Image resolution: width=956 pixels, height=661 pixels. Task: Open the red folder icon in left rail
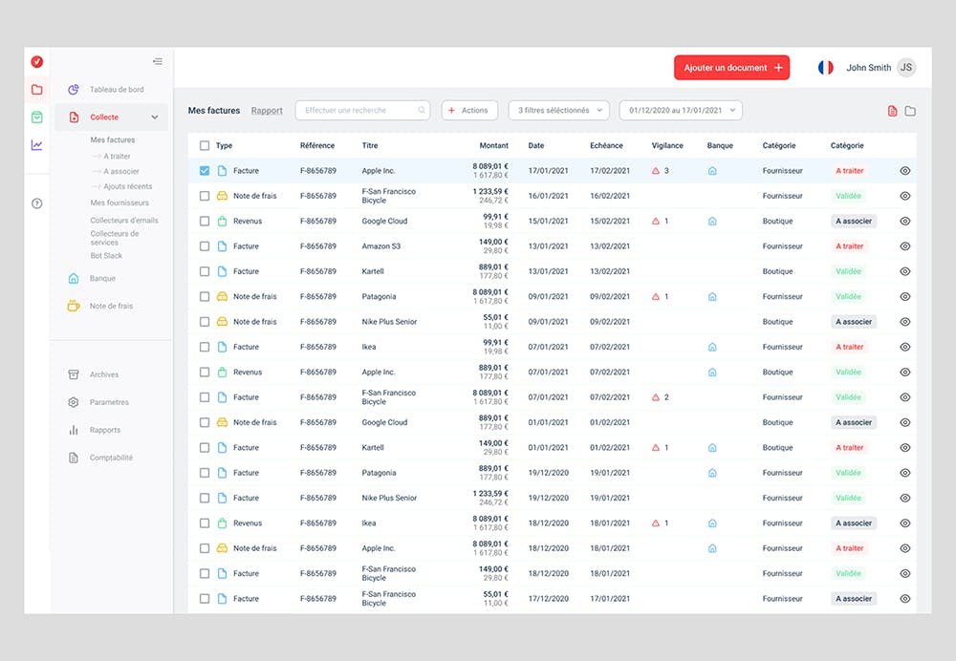click(x=37, y=90)
